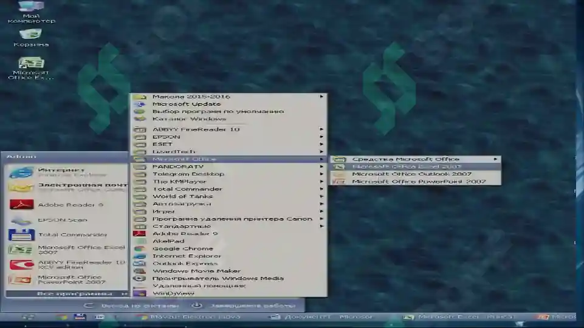
Task: Click Admin user name header
Action: [21, 156]
